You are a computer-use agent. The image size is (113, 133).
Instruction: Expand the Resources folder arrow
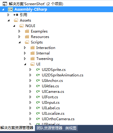pyautogui.click(x=19, y=37)
